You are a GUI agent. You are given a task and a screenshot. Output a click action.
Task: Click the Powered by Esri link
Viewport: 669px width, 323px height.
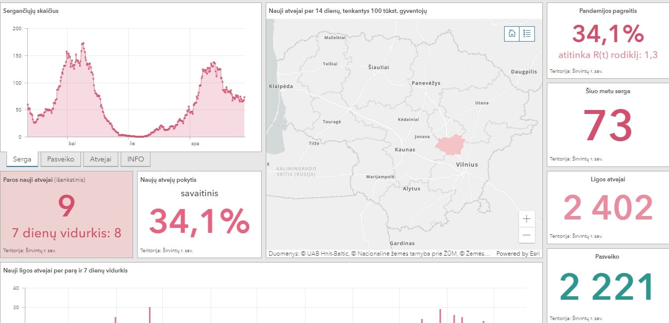click(518, 254)
